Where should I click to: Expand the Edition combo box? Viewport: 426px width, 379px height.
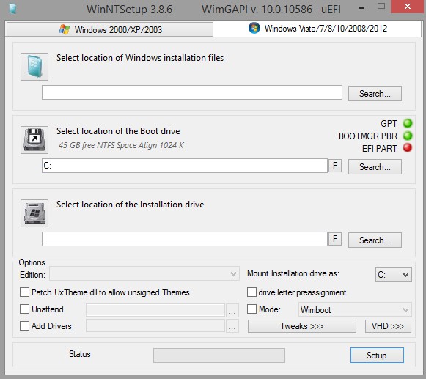[144, 274]
